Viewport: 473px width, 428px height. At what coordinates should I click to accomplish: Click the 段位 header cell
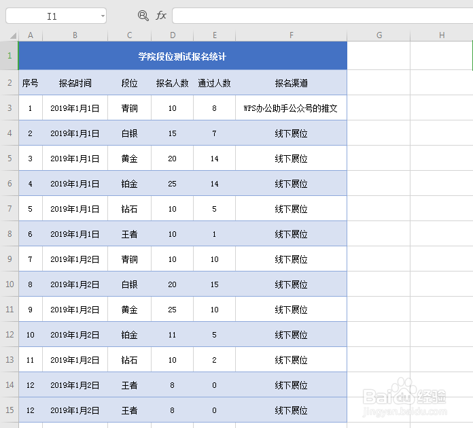click(x=129, y=83)
